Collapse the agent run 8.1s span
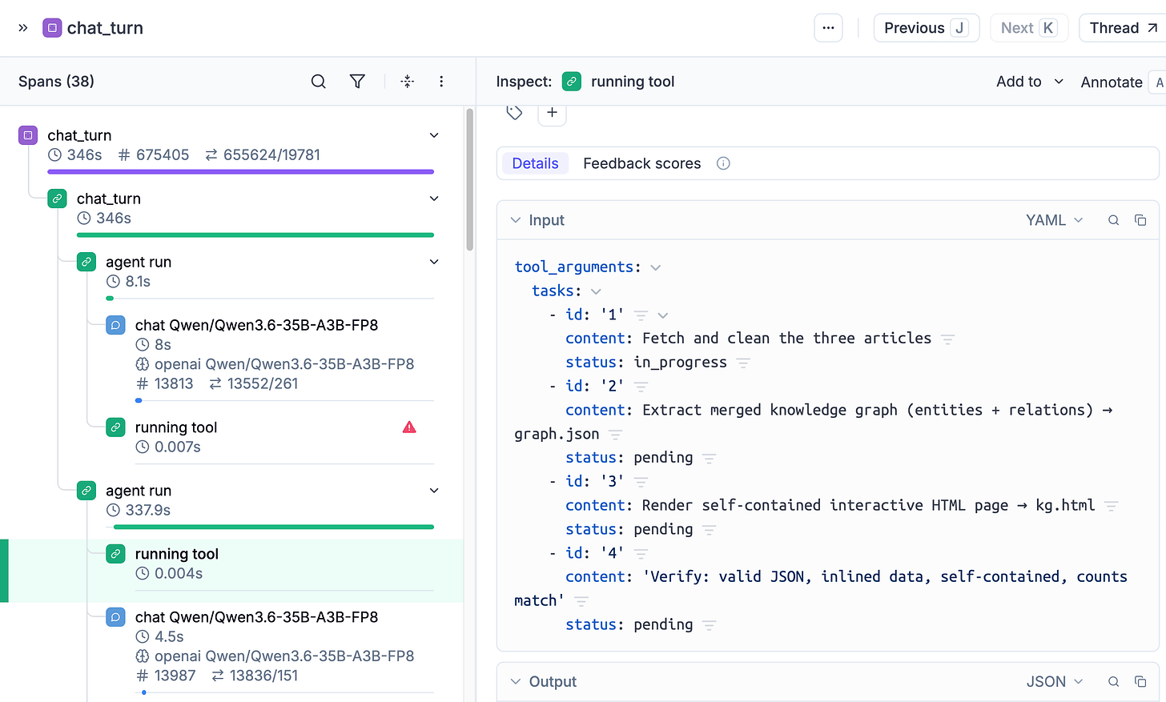 point(434,262)
